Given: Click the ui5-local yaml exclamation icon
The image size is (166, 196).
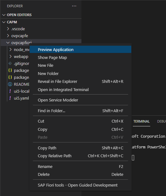Looking at the screenshot, I should pos(10,91).
